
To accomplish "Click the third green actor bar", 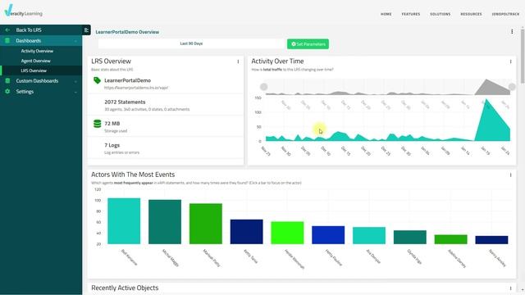I will pos(206,224).
